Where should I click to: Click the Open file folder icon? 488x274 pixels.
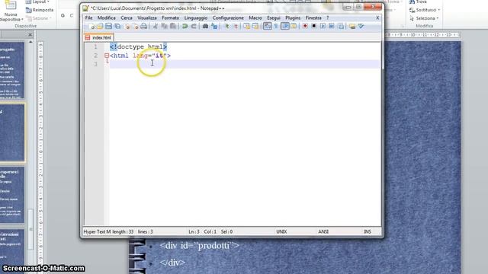tap(100, 27)
